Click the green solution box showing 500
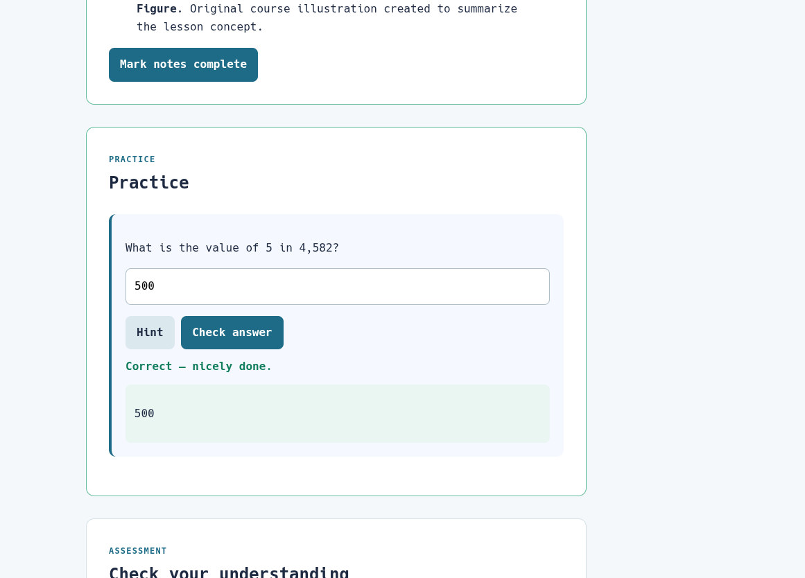Screen dimensions: 805x578 tap(337, 414)
